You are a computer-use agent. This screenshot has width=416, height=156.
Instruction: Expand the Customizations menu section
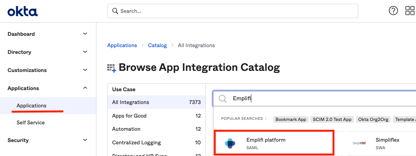coord(85,70)
